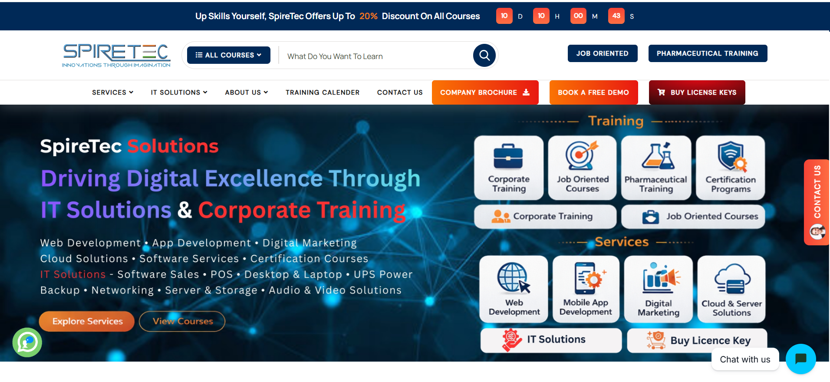Click the days countdown value
Viewport: 830px width, 382px height.
(504, 16)
